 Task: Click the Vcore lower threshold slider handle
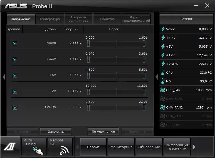[x=88, y=44]
